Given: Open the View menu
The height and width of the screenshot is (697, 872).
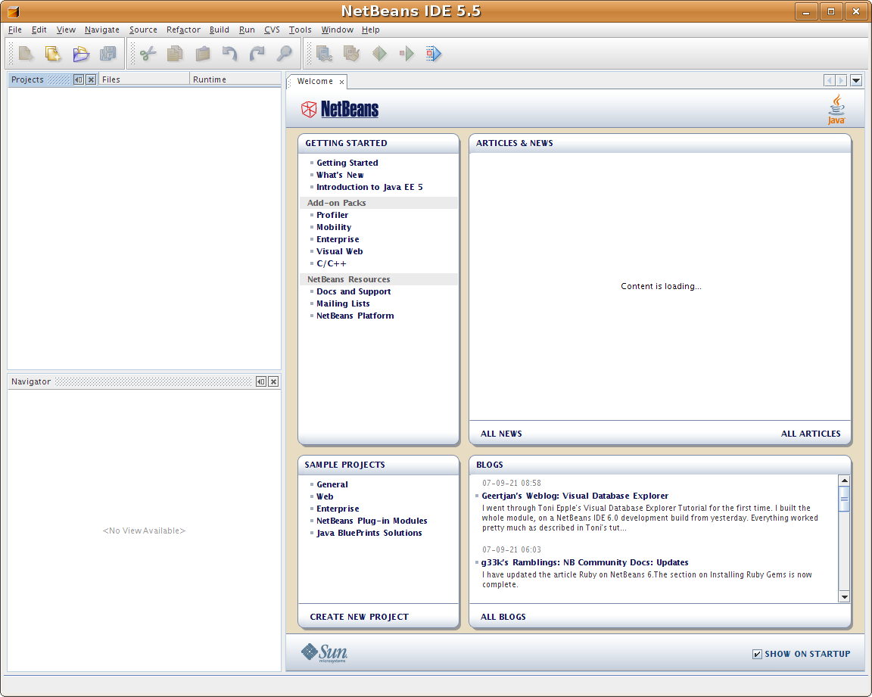Looking at the screenshot, I should tap(66, 30).
